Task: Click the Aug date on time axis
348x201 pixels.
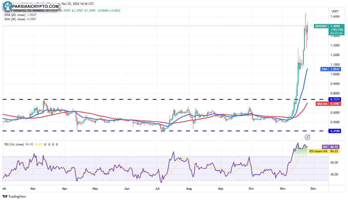Action: pyautogui.click(x=189, y=188)
